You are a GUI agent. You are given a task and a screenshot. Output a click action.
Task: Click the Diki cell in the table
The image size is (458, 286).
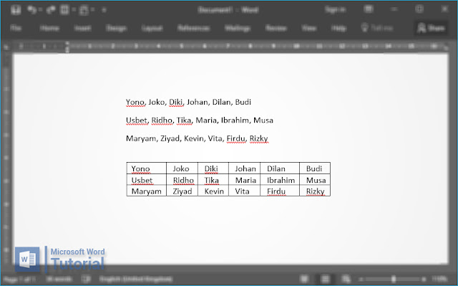point(213,168)
